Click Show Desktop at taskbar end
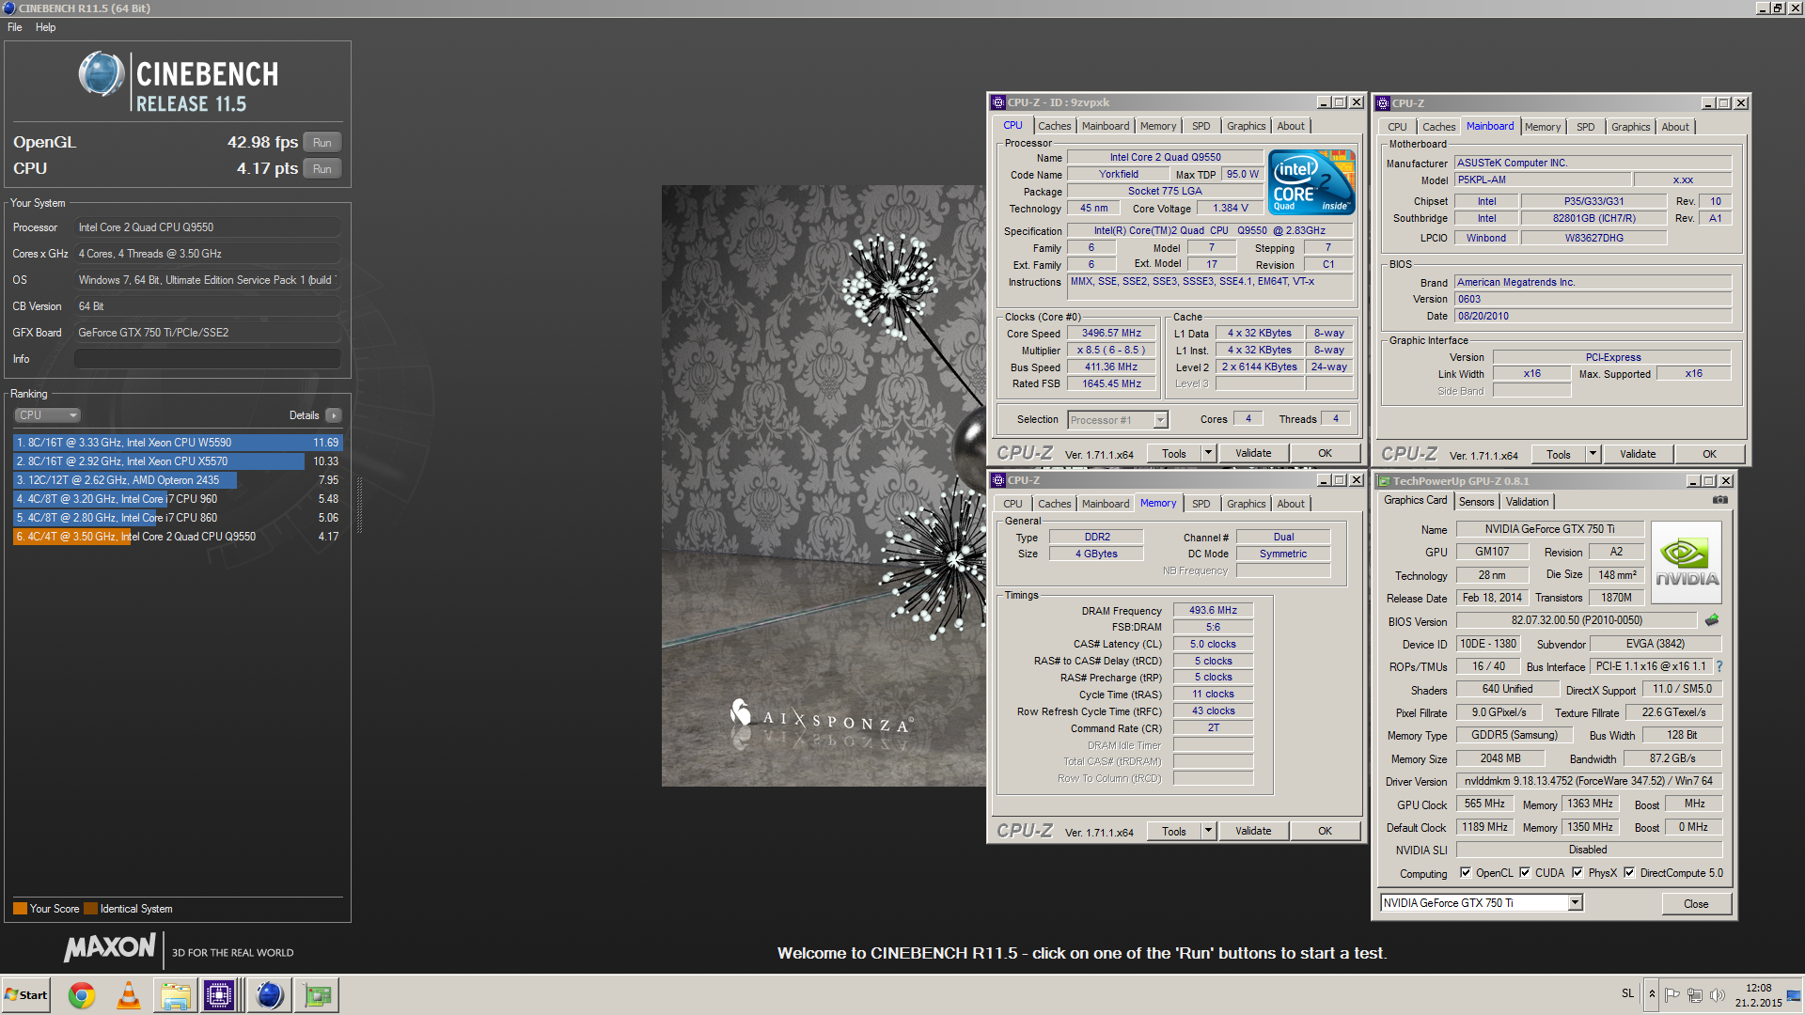The height and width of the screenshot is (1015, 1805). (x=1795, y=995)
